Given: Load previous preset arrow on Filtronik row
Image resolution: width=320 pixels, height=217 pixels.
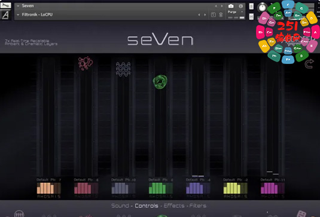Looking at the screenshot, I should coord(199,15).
